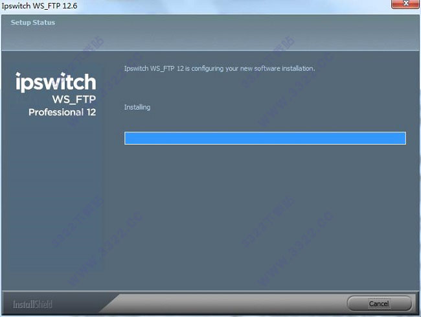Select the Setup Status heading
This screenshot has height=317, width=421.
pos(33,22)
